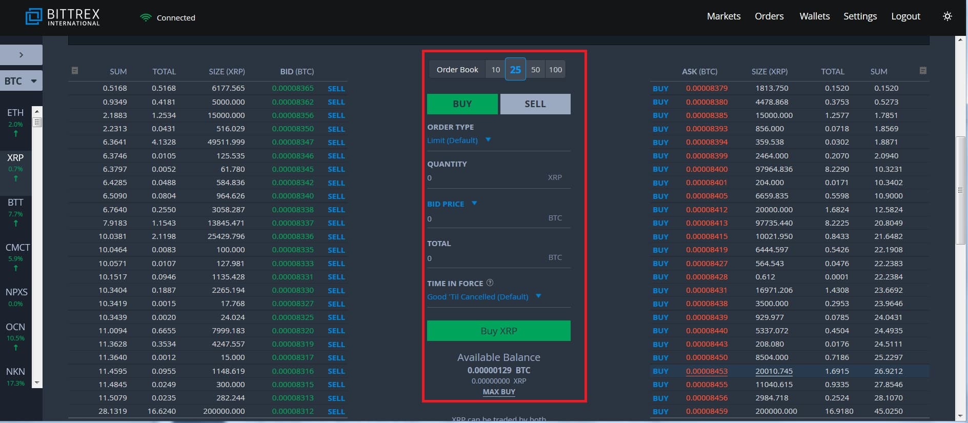The height and width of the screenshot is (423, 968).
Task: Log out via Logout link
Action: pos(905,16)
